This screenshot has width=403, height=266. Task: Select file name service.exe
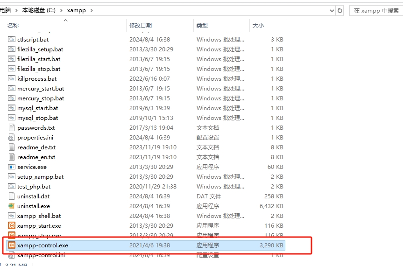(x=32, y=167)
